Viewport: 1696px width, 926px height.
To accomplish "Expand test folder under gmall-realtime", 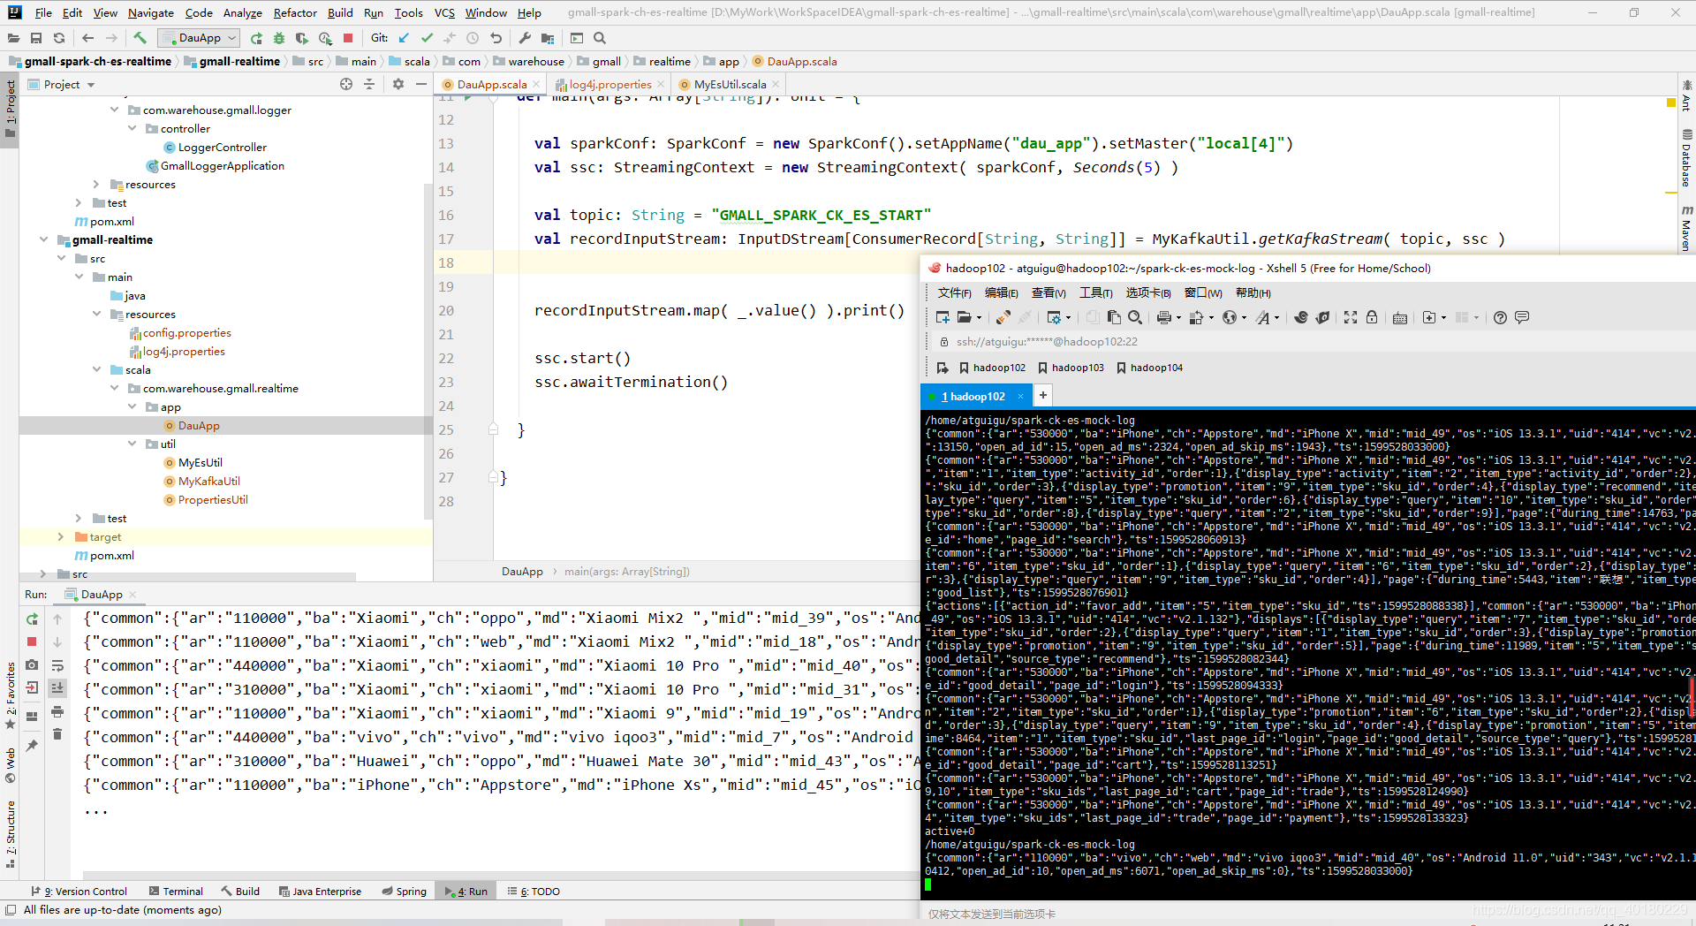I will (x=79, y=518).
